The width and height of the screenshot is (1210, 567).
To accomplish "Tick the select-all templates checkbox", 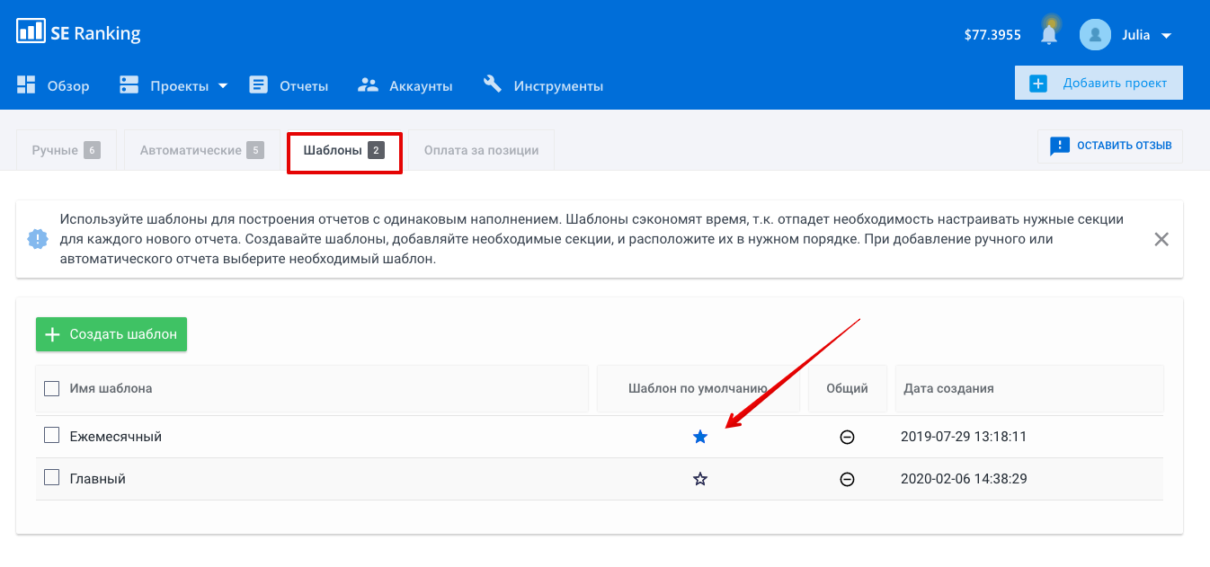I will coord(52,388).
